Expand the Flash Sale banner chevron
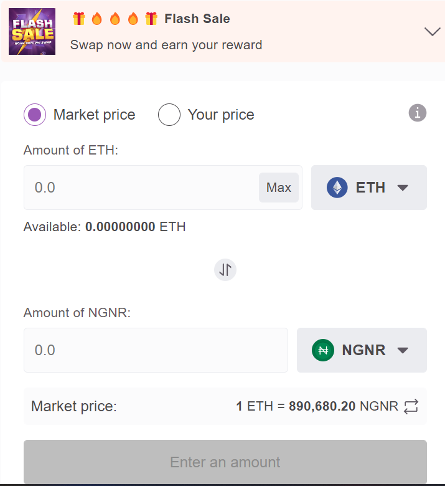The height and width of the screenshot is (486, 445). pos(433,31)
